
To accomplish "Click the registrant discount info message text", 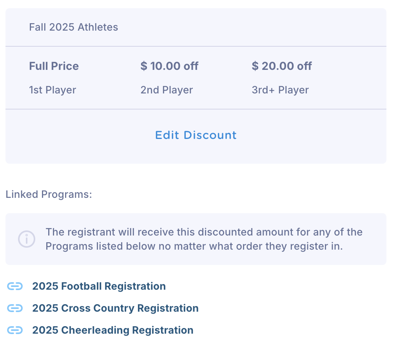I will (204, 239).
